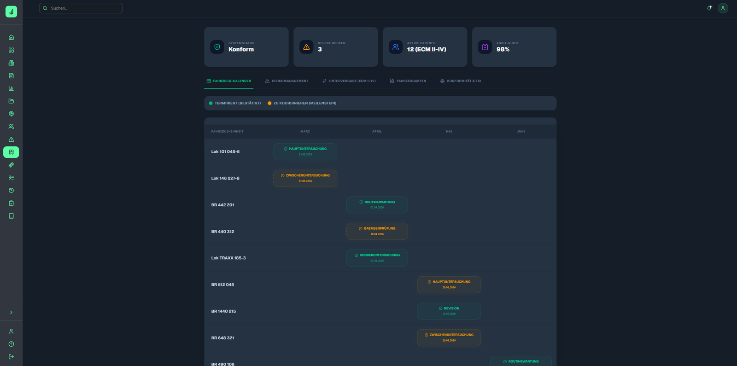The width and height of the screenshot is (737, 366).
Task: Open the Untervergabe (ECM II-IV) tab
Action: tap(349, 81)
